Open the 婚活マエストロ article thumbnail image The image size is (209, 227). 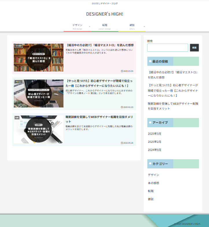(38, 58)
